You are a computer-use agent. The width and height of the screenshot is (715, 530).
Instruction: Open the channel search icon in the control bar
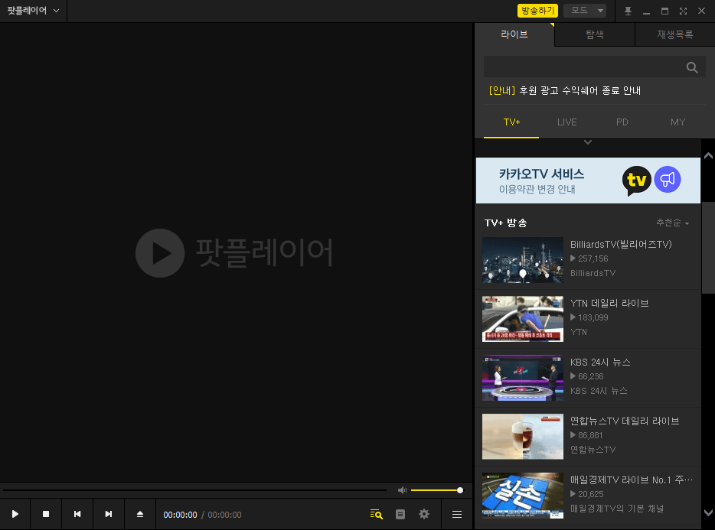[x=376, y=514]
